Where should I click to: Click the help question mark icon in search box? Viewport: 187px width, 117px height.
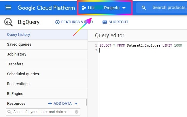[x=77, y=112]
